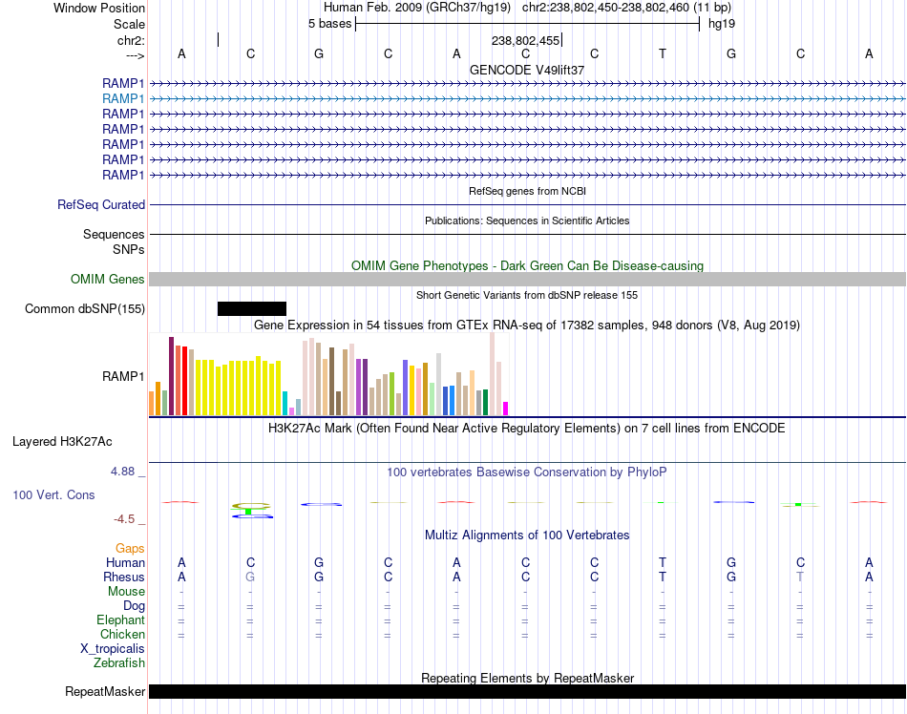The height and width of the screenshot is (714, 907).
Task: Click the 'Elephant' alignment row label
Action: (120, 619)
